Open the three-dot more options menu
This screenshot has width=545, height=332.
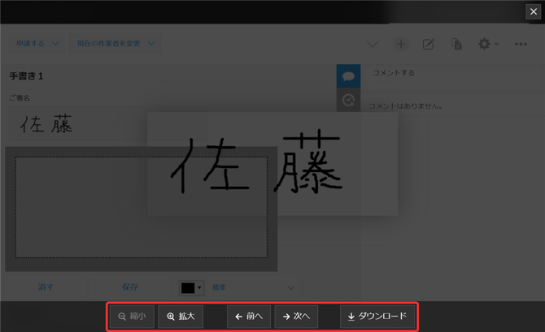click(521, 44)
